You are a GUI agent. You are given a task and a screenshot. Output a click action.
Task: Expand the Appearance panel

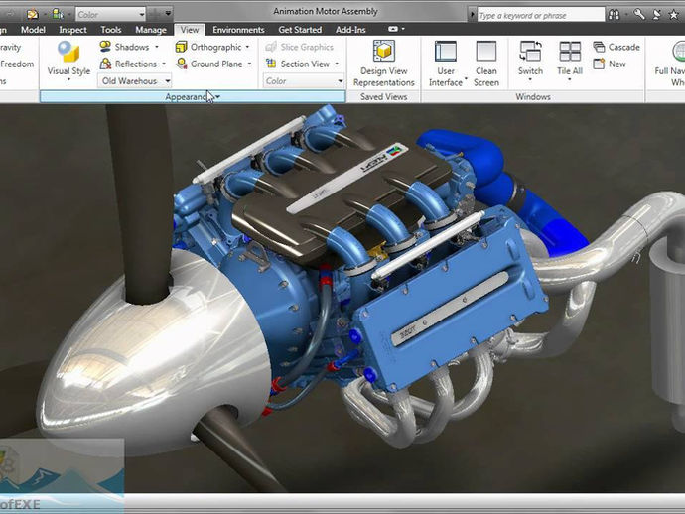pos(193,97)
